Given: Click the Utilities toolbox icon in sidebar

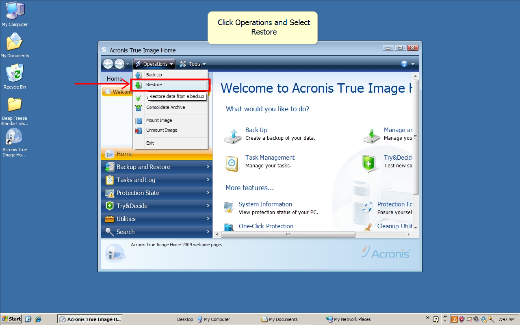Looking at the screenshot, I should [110, 219].
